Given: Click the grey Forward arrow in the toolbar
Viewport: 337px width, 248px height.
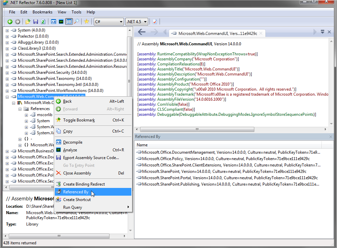Looking at the screenshot, I should [x=17, y=22].
